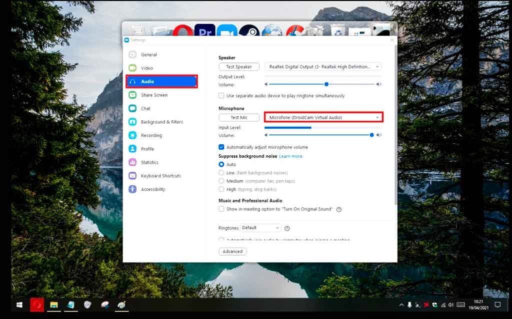Switch to the General settings tab

148,55
